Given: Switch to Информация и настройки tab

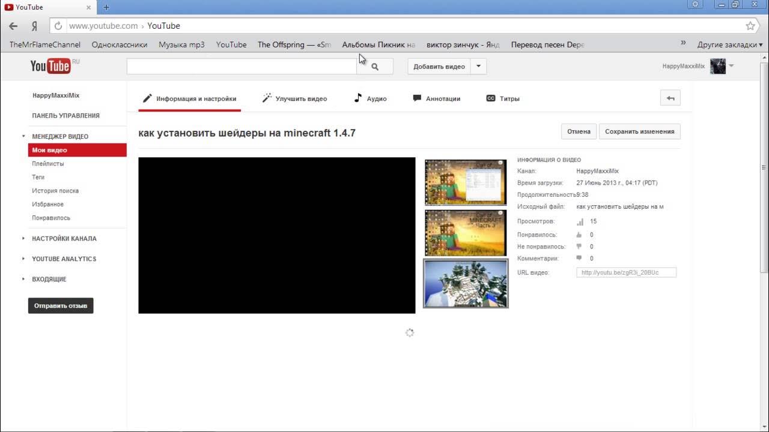Looking at the screenshot, I should coord(190,98).
